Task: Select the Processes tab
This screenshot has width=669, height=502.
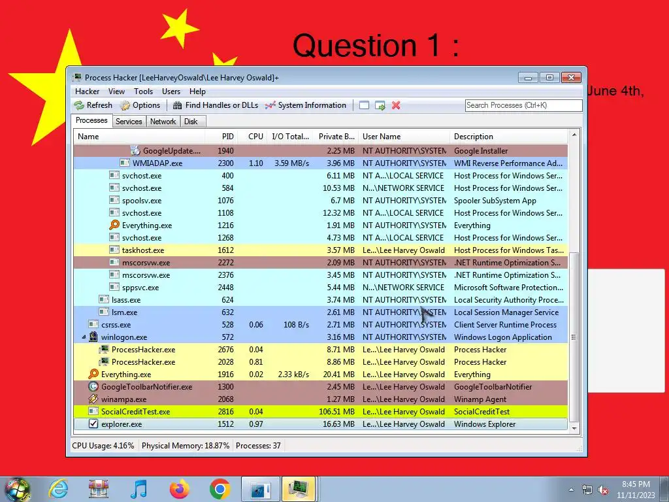Action: (x=91, y=120)
